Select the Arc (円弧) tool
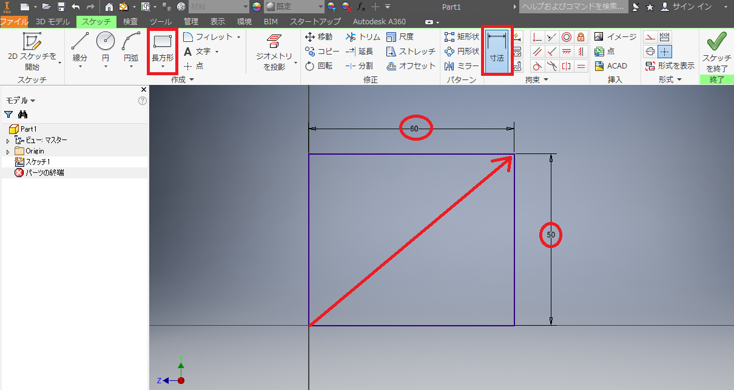The width and height of the screenshot is (734, 390). [x=131, y=46]
